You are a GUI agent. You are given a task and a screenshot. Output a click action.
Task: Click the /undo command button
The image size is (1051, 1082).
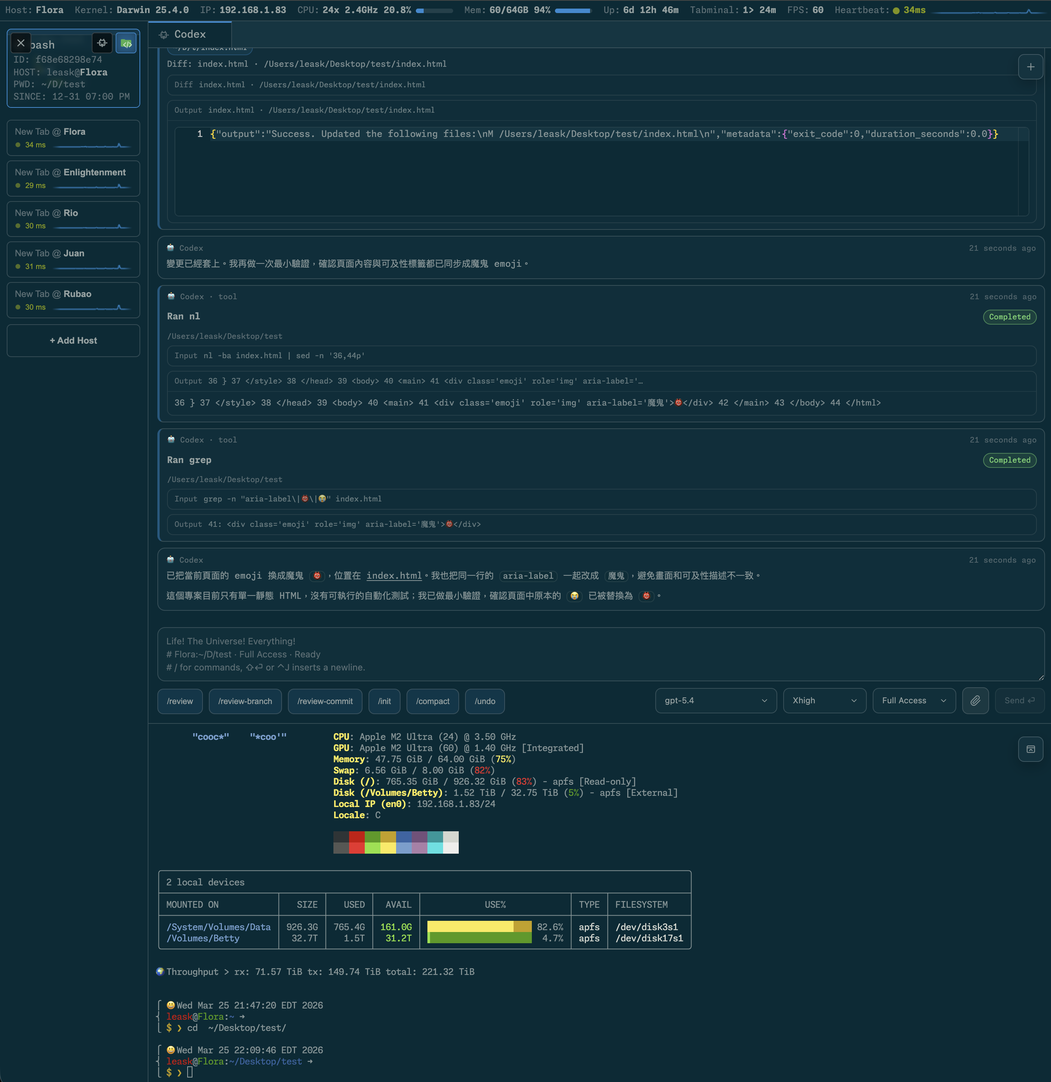click(x=484, y=701)
